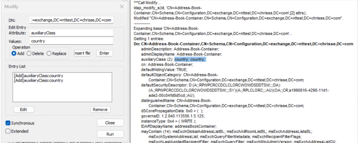Select the Add operation radio button
This screenshot has height=143, width=358.
pos(14,53)
